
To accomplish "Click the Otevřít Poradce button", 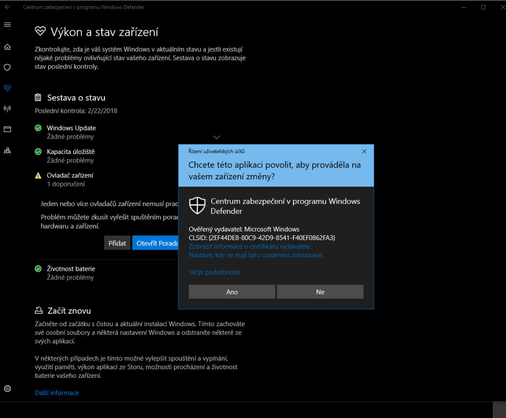I will (x=155, y=243).
